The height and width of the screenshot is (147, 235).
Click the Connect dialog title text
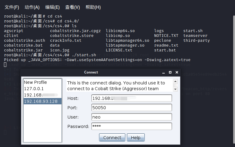[x=91, y=72]
